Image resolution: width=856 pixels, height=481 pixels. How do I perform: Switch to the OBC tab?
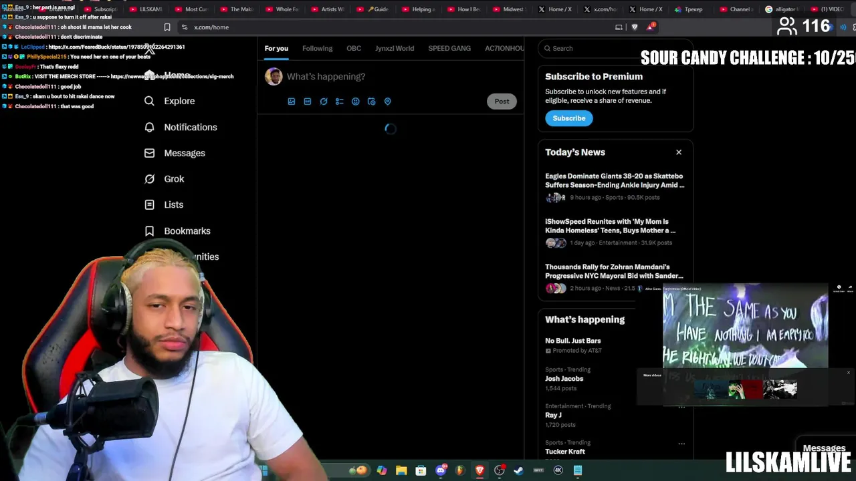click(354, 48)
